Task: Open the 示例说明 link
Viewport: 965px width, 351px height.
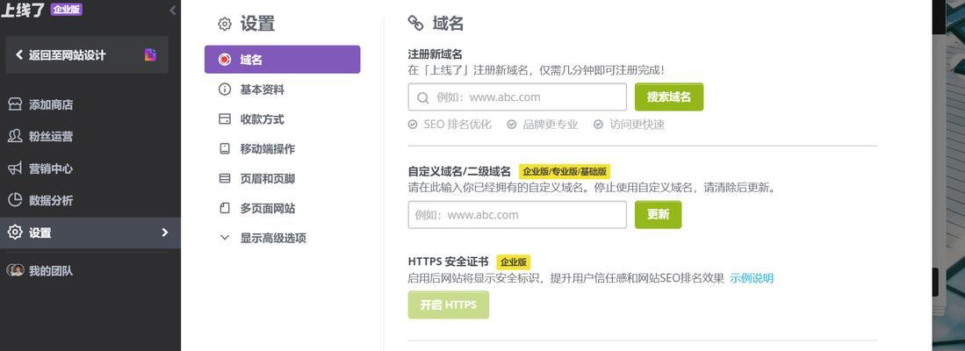Action: (752, 278)
